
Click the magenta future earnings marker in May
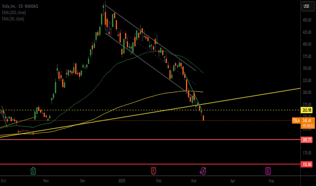pyautogui.click(x=268, y=171)
